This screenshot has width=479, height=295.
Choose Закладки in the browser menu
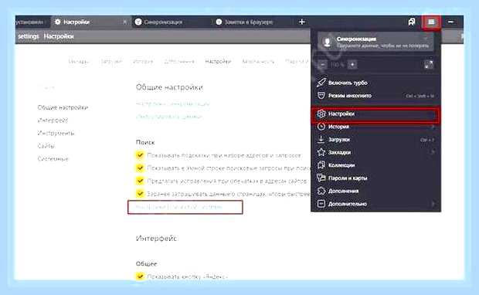point(375,152)
